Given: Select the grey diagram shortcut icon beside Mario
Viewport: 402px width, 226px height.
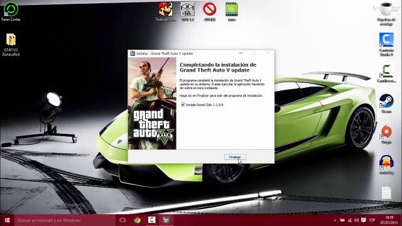Looking at the screenshot, I should 187,12.
